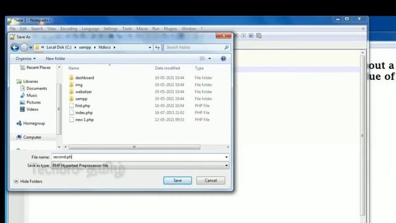
Task: Click the Notepad++ vertical scrollbar
Action: (x=363, y=135)
